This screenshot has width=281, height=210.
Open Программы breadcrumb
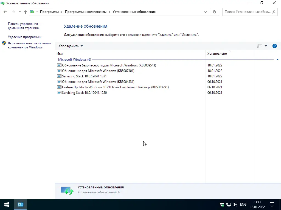49,12
